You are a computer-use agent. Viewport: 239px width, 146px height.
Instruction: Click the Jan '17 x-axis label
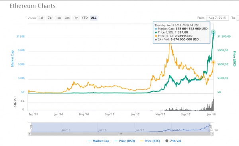[135, 114]
